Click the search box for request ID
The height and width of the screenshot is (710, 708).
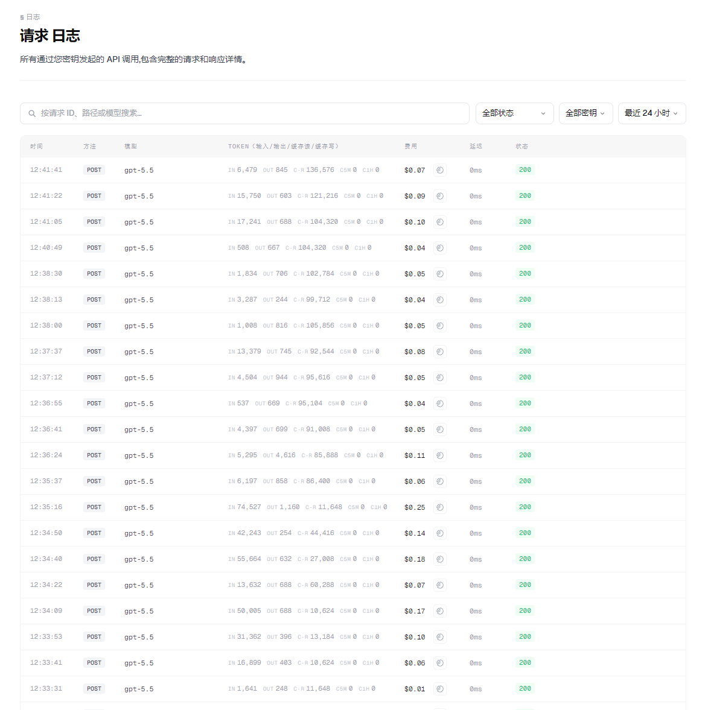(x=244, y=113)
